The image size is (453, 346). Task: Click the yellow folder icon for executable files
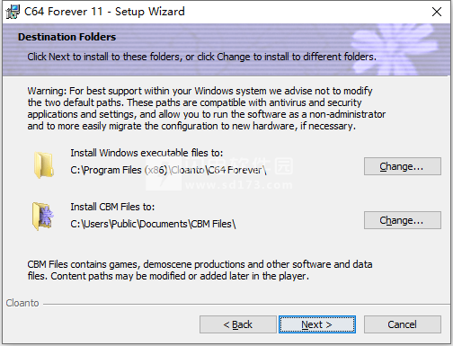tap(44, 164)
